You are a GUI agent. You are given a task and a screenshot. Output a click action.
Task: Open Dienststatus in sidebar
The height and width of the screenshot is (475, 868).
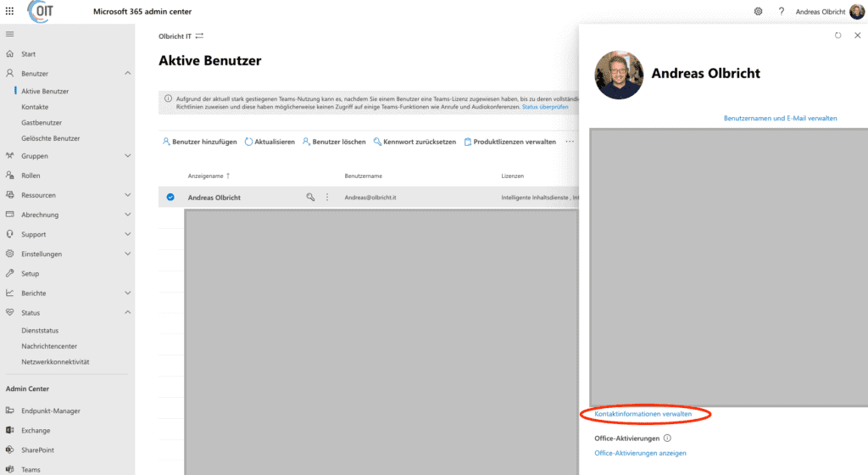tap(40, 331)
